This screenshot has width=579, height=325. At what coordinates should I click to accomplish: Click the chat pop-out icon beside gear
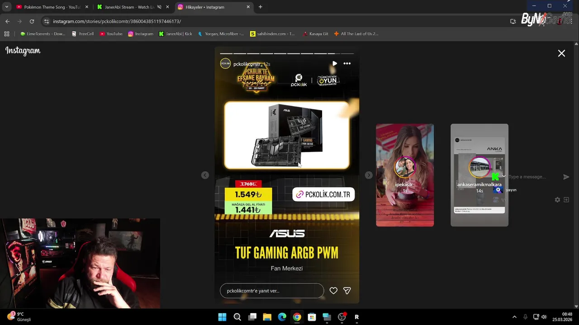(x=566, y=200)
